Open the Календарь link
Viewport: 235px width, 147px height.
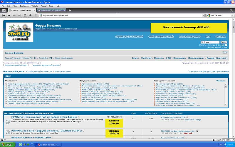pyautogui.click(x=179, y=58)
